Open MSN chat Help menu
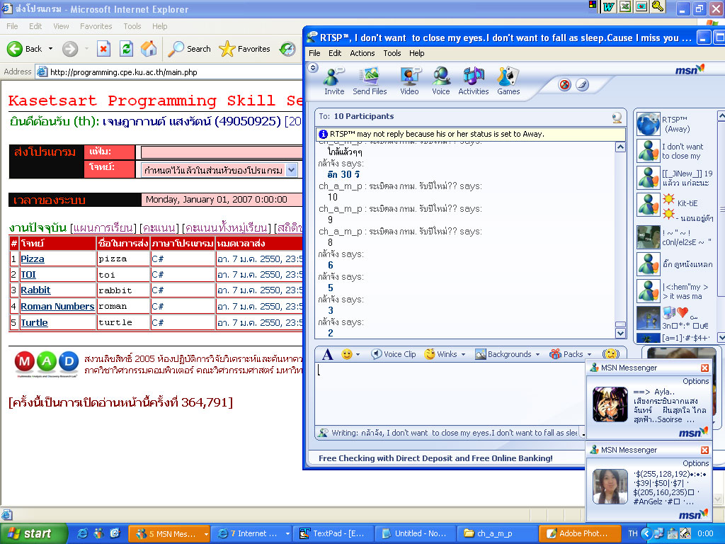Viewport: 725px width, 544px height. [x=416, y=53]
